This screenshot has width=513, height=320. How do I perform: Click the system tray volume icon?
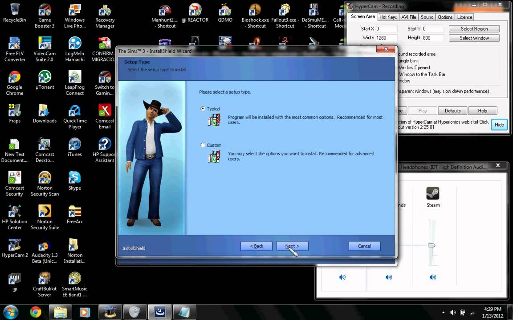point(453,312)
